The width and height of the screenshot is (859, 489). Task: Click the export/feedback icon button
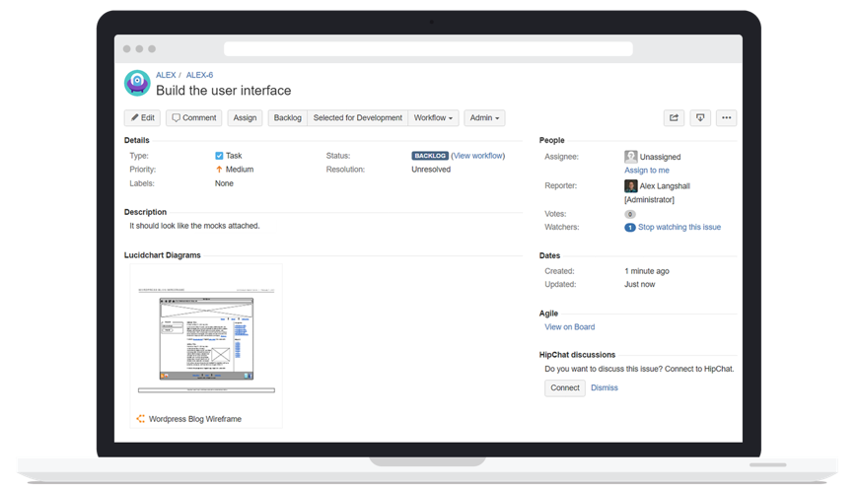coord(700,117)
